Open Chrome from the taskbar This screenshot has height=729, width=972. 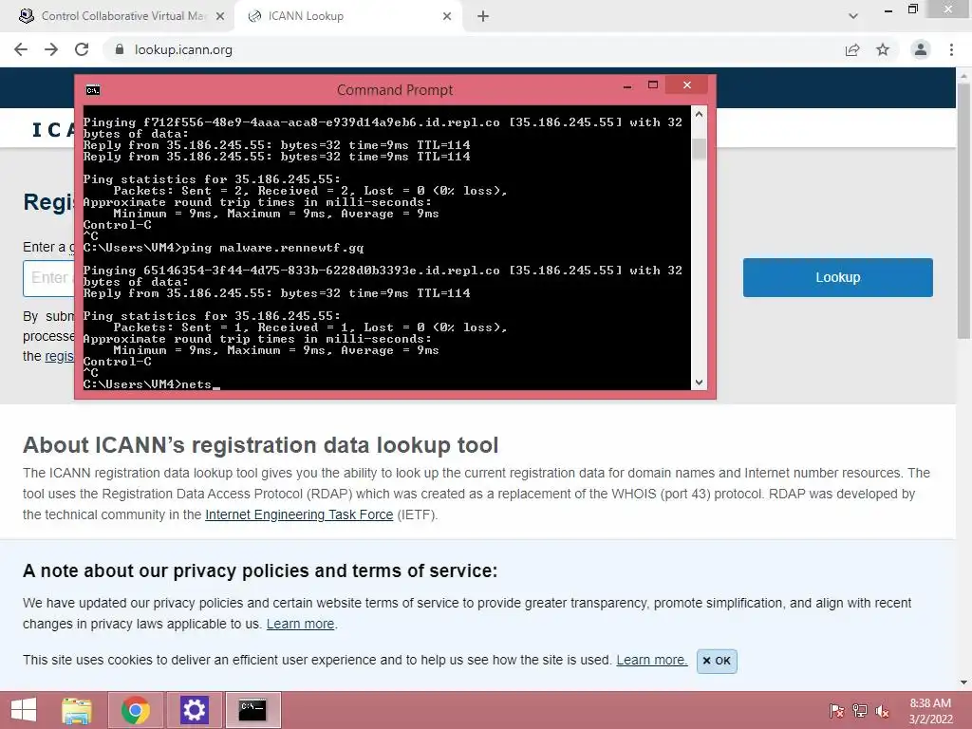click(136, 710)
